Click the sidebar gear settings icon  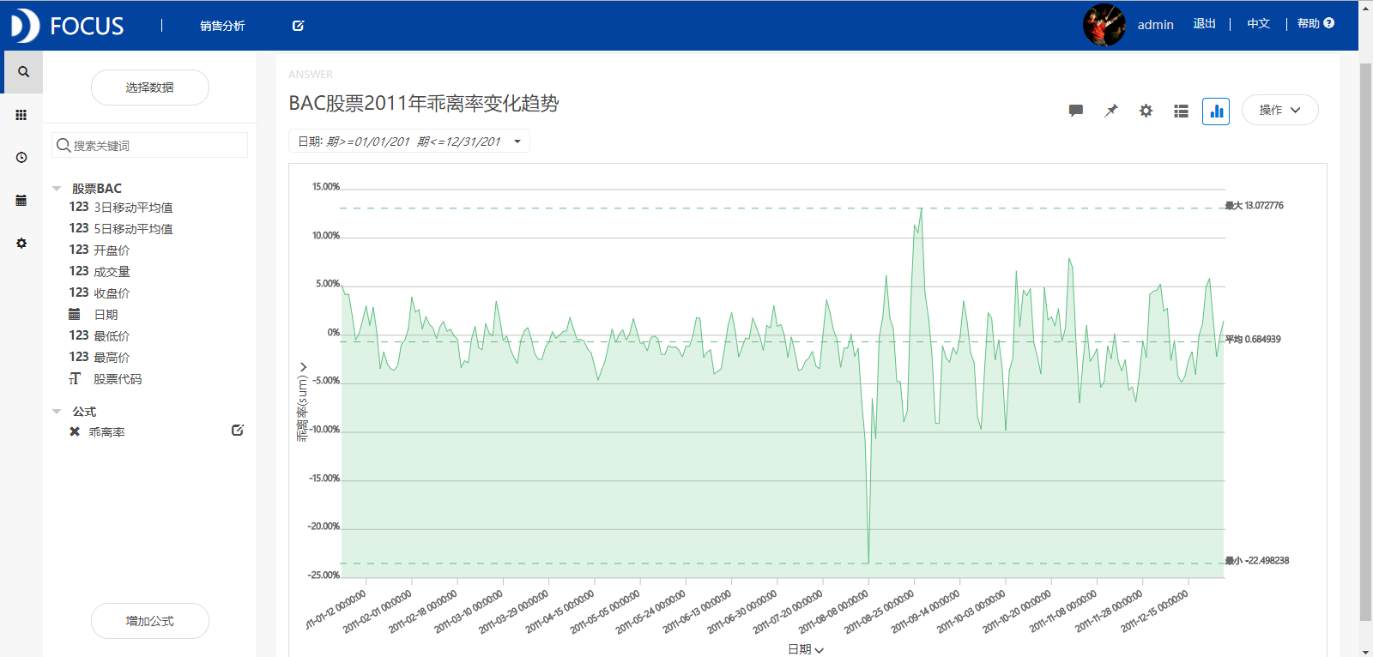(x=21, y=244)
